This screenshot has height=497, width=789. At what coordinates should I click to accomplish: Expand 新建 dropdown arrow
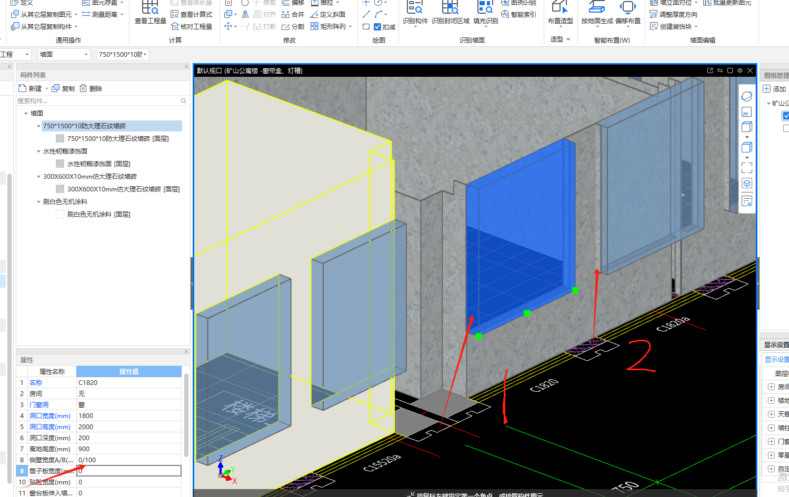46,89
